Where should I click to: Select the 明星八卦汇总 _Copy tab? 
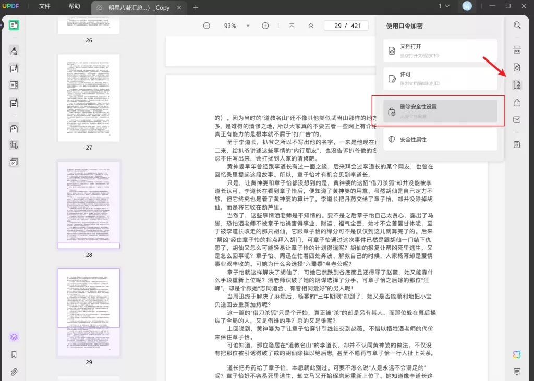(139, 7)
